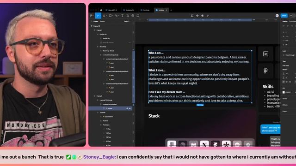Show the hidden layer under Profile Pic
Viewport: 296px width, 166px height.
coord(129,42)
